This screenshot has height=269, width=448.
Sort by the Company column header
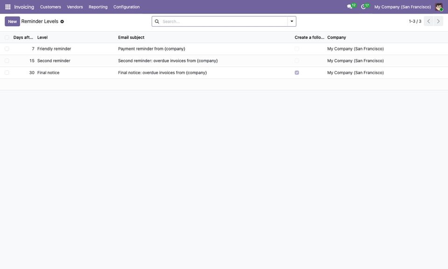pos(336,37)
